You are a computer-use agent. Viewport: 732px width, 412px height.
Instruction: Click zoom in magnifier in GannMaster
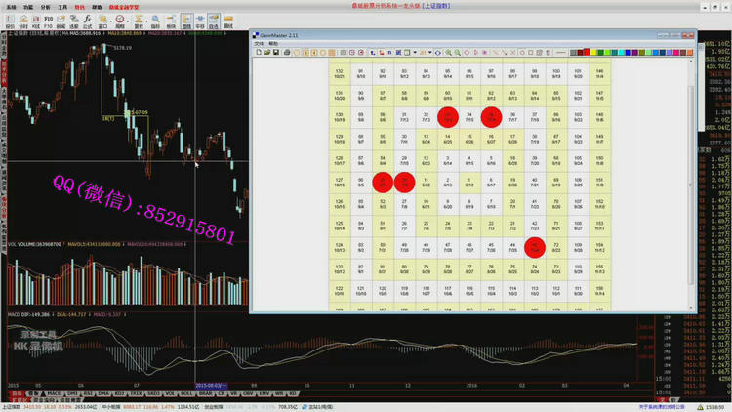[448, 53]
